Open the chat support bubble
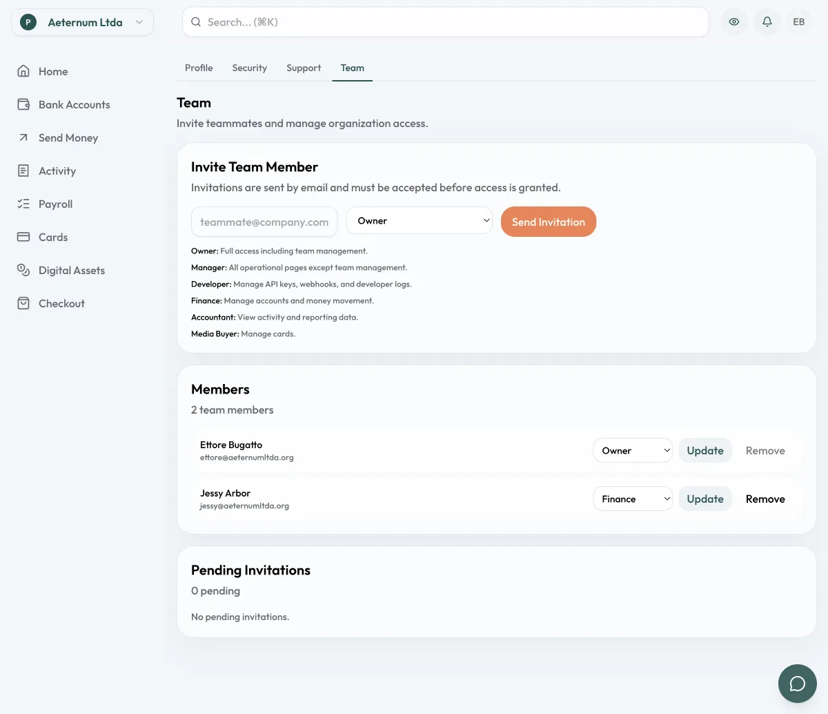The image size is (828, 714). (798, 684)
